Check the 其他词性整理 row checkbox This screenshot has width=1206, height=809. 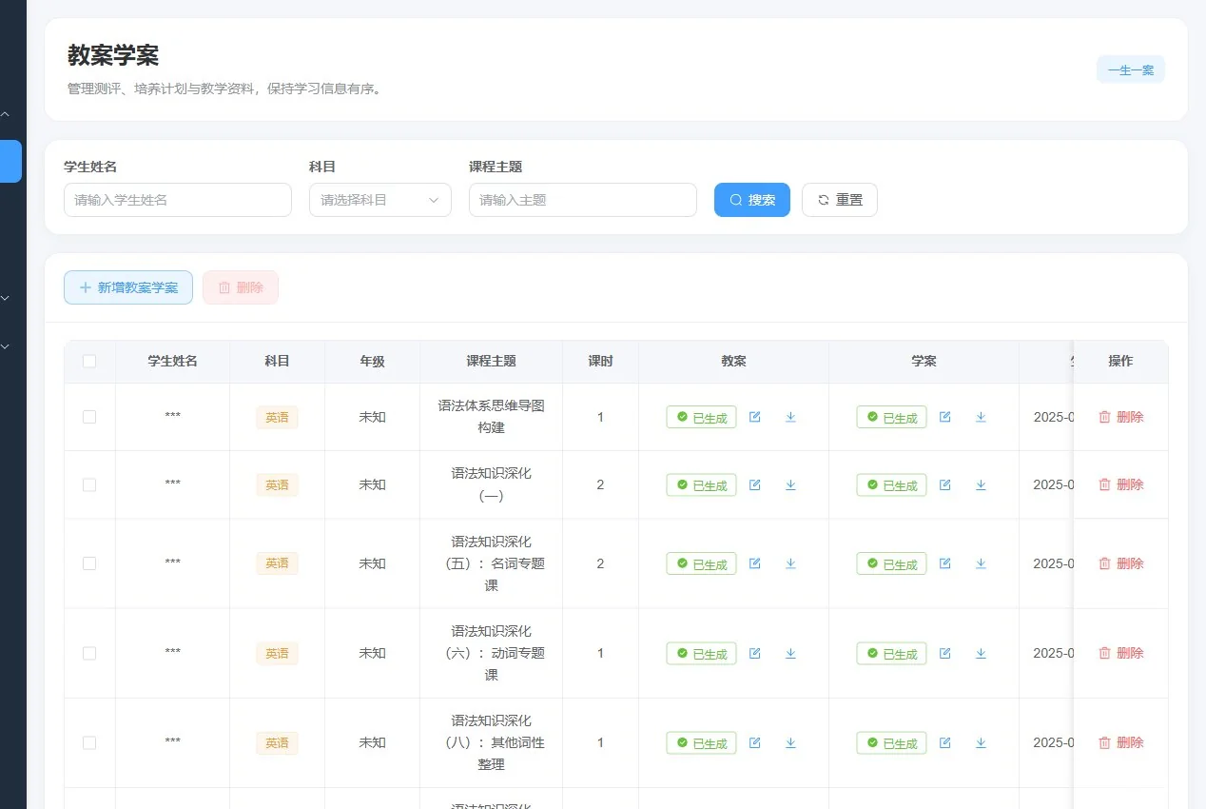[x=89, y=742]
